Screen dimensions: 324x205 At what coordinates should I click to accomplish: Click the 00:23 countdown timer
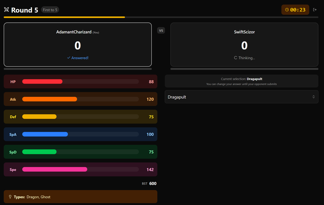(x=295, y=10)
